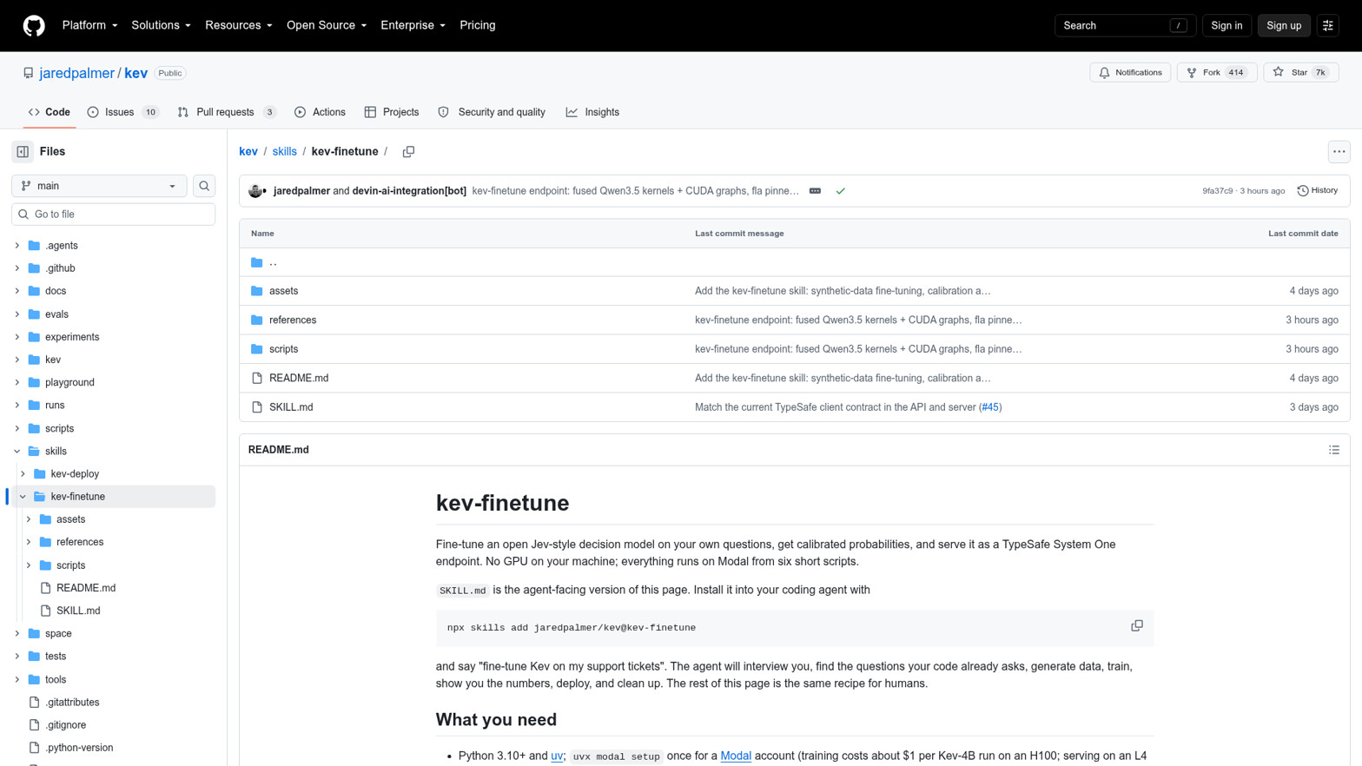Open the Platform menu
This screenshot has width=1362, height=766.
pyautogui.click(x=89, y=25)
